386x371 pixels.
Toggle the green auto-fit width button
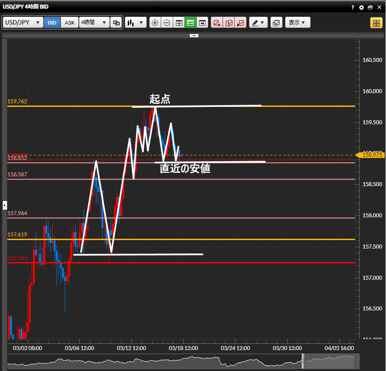point(191,23)
